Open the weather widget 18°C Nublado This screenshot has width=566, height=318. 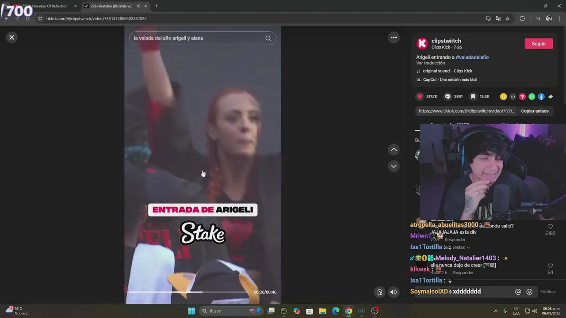tap(17, 311)
